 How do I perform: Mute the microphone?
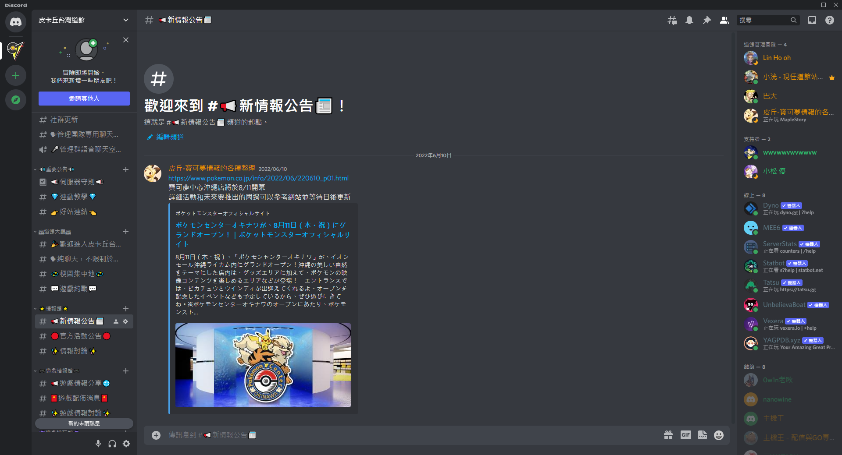click(x=98, y=444)
